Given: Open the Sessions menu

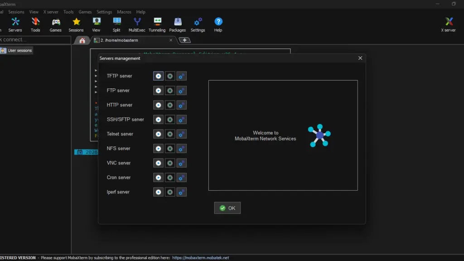Looking at the screenshot, I should [16, 12].
